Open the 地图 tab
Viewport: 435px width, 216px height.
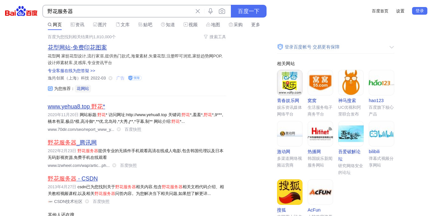tap(213, 25)
